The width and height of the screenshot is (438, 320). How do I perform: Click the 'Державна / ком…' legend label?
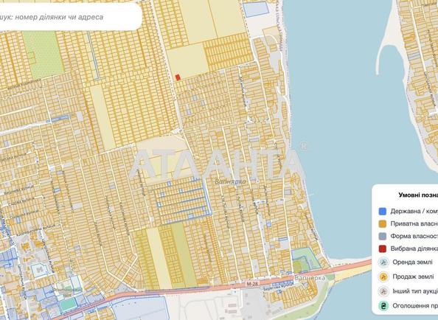(414, 212)
